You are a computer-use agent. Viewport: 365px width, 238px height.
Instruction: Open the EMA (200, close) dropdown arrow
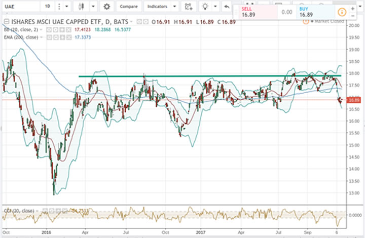click(41, 37)
